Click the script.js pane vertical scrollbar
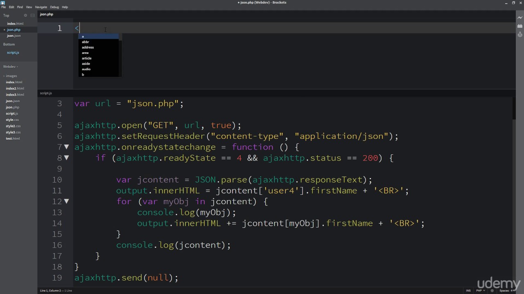The width and height of the screenshot is (524, 294). 514,191
